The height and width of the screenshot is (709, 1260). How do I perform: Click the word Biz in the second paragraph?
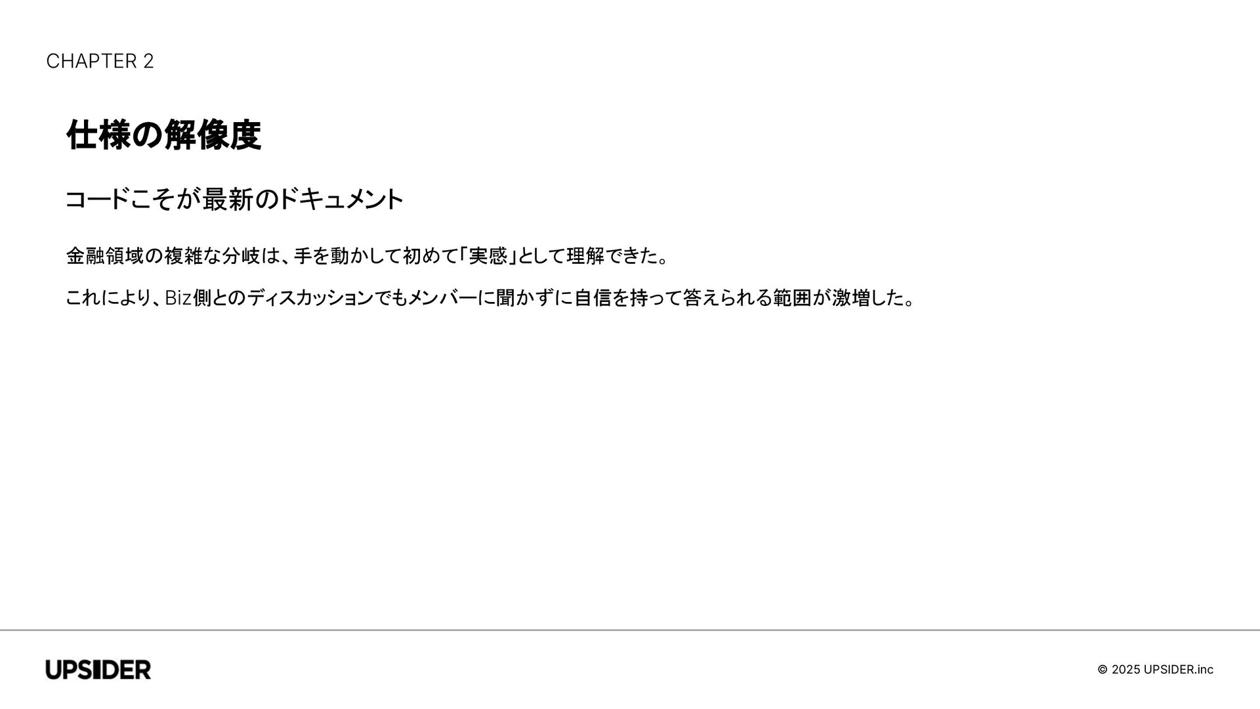click(x=178, y=298)
